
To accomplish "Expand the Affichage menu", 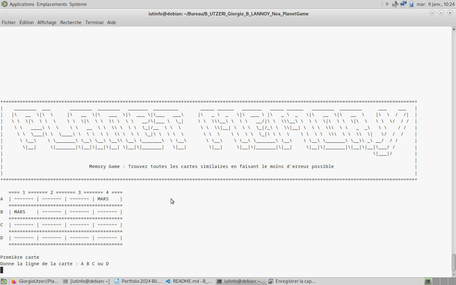I will (47, 23).
